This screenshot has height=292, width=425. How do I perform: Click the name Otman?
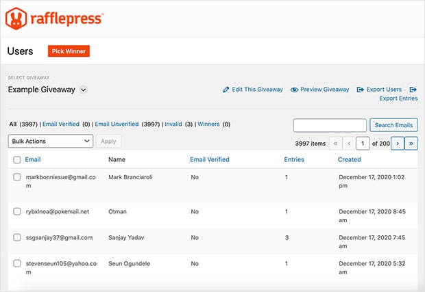pos(117,211)
